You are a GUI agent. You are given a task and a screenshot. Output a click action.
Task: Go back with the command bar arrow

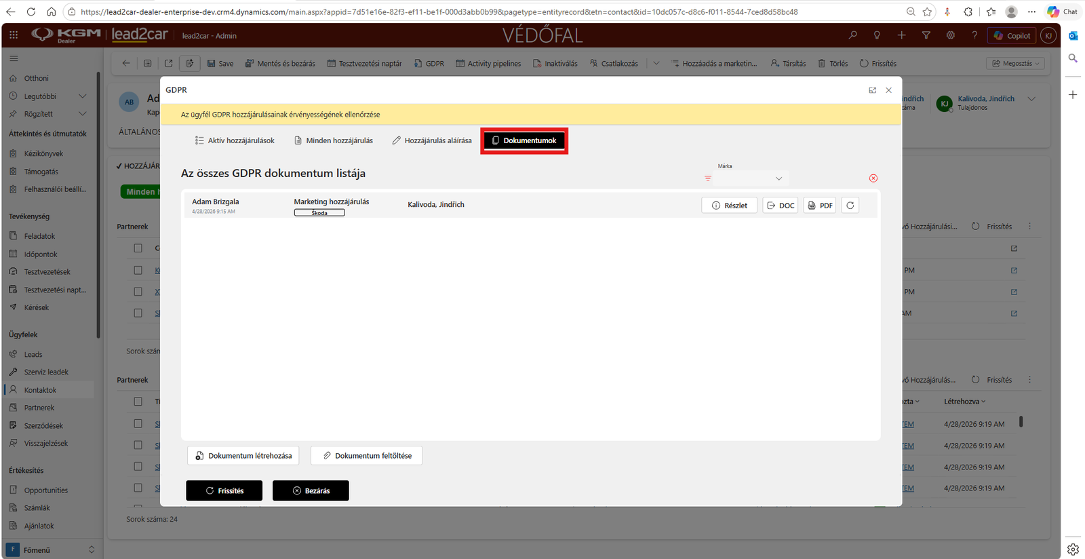point(126,63)
